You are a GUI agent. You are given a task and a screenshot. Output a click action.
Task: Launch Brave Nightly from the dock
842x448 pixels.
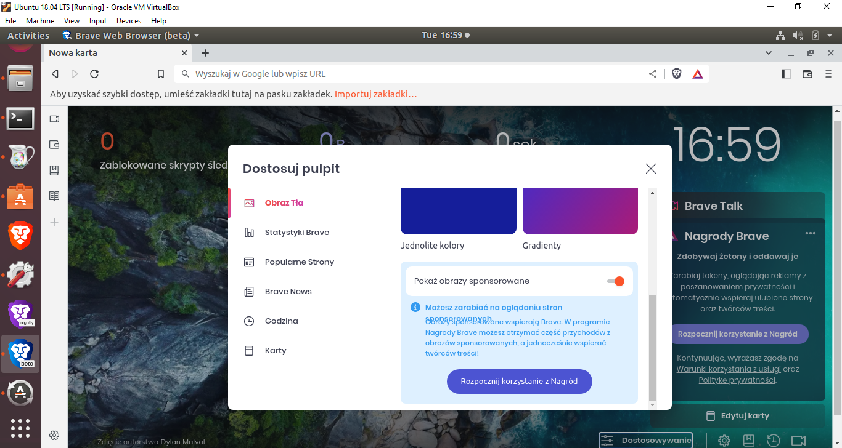point(21,314)
